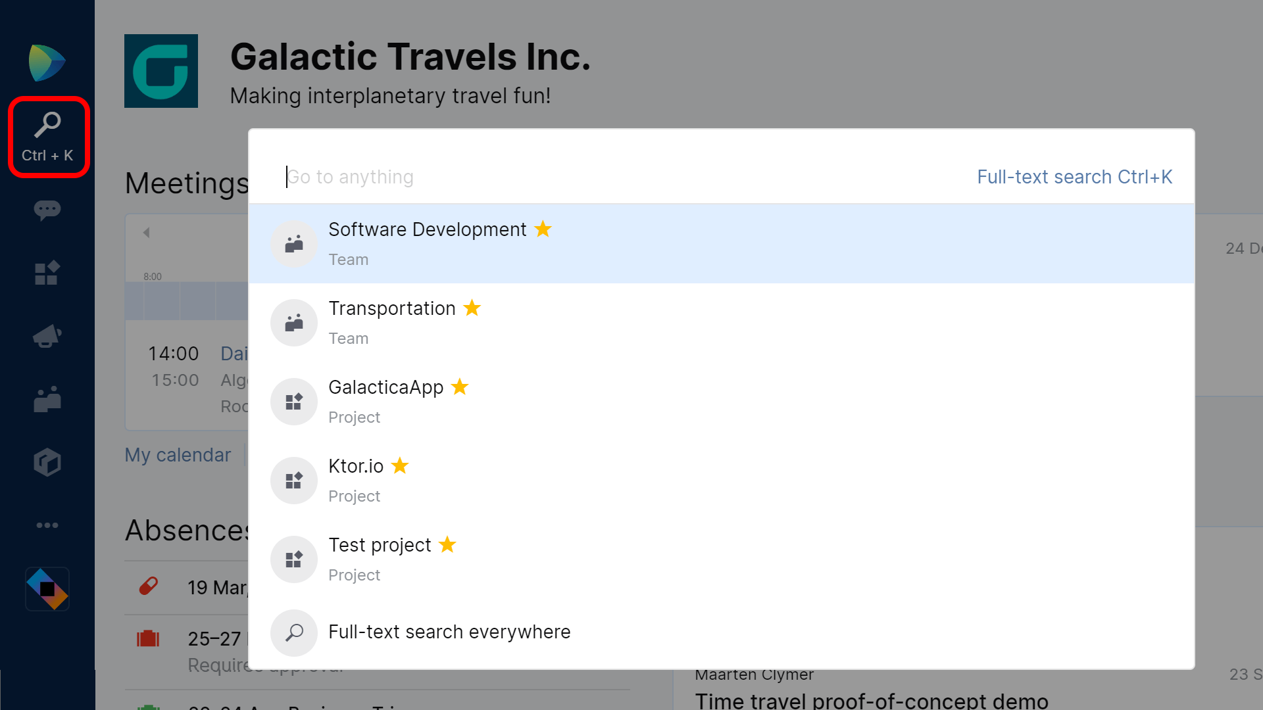Click the star next to GalacticaApp
The width and height of the screenshot is (1263, 710).
click(x=460, y=387)
